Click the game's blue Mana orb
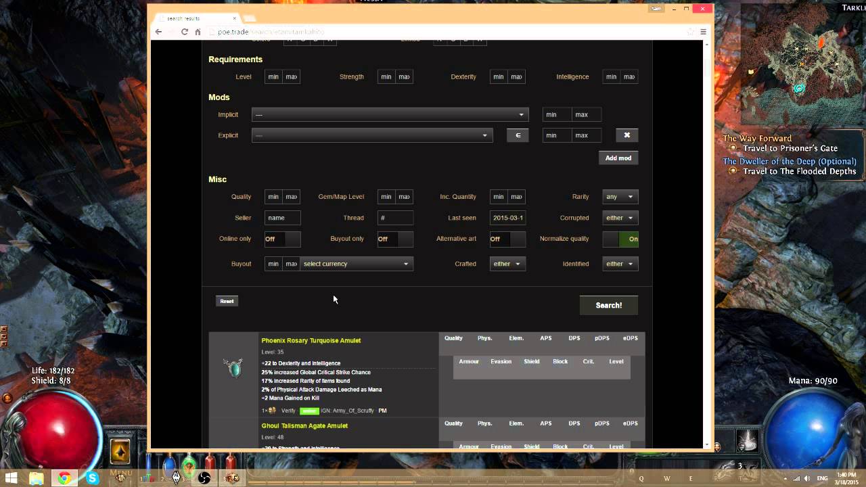 pyautogui.click(x=812, y=433)
